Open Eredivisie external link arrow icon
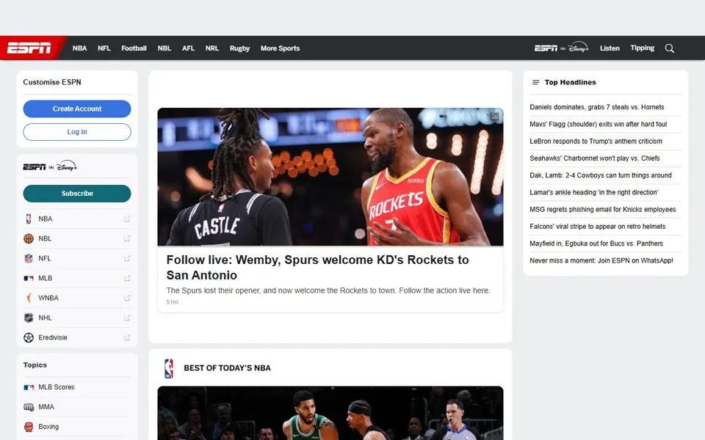This screenshot has width=705, height=440. pos(127,337)
